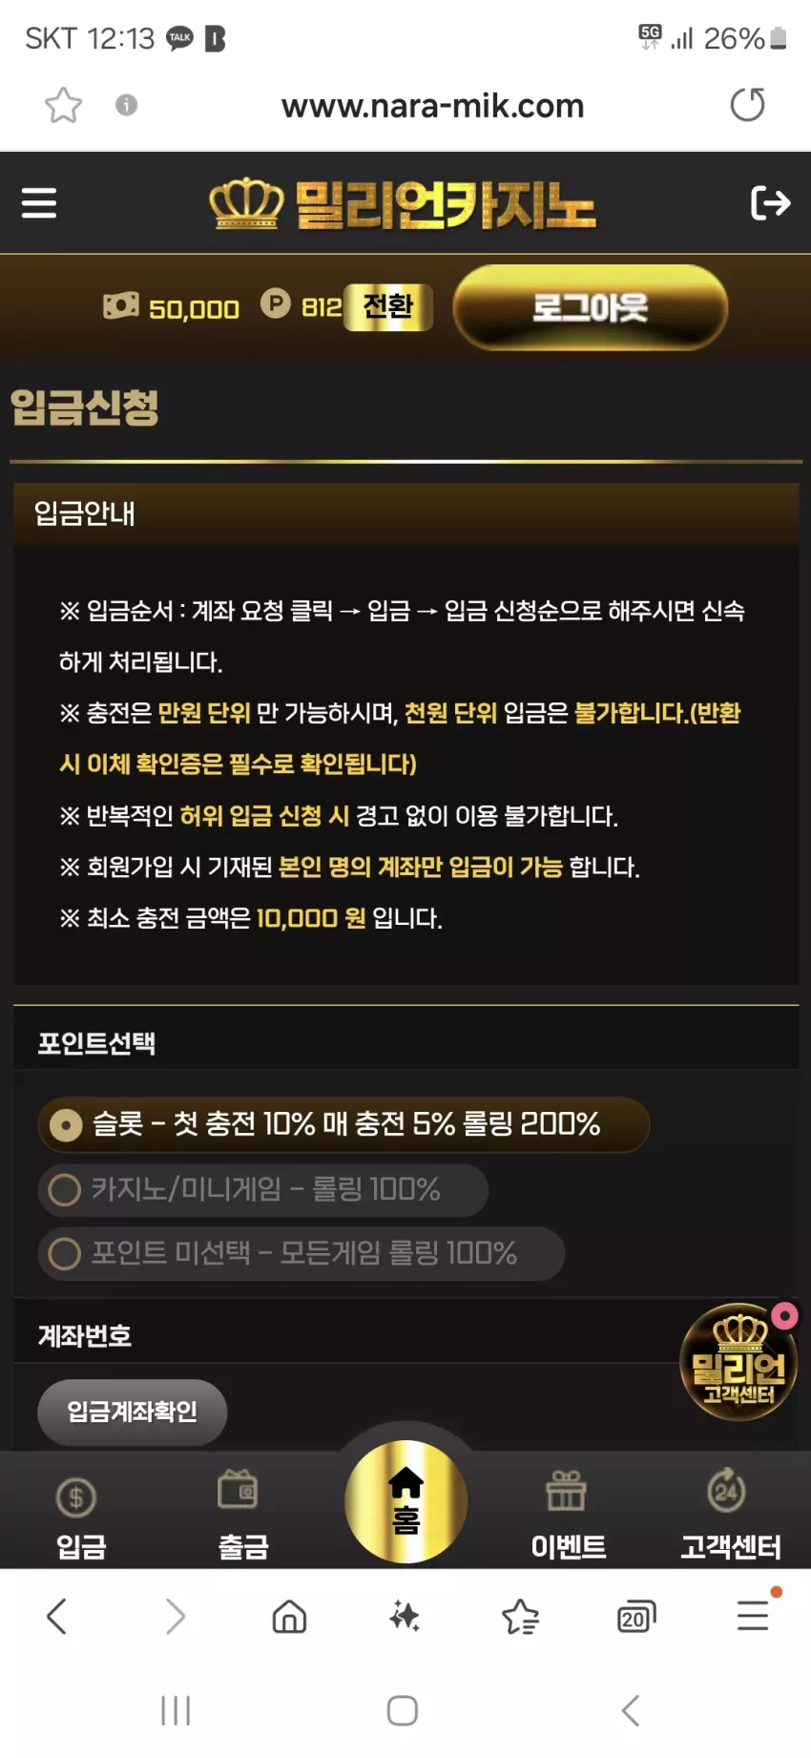Select 슬롯 첫 충전 10% radio option
Viewport: 811px width, 1758px height.
pos(343,1124)
